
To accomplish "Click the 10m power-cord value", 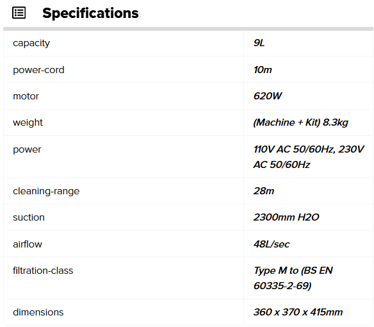I will (x=263, y=70).
